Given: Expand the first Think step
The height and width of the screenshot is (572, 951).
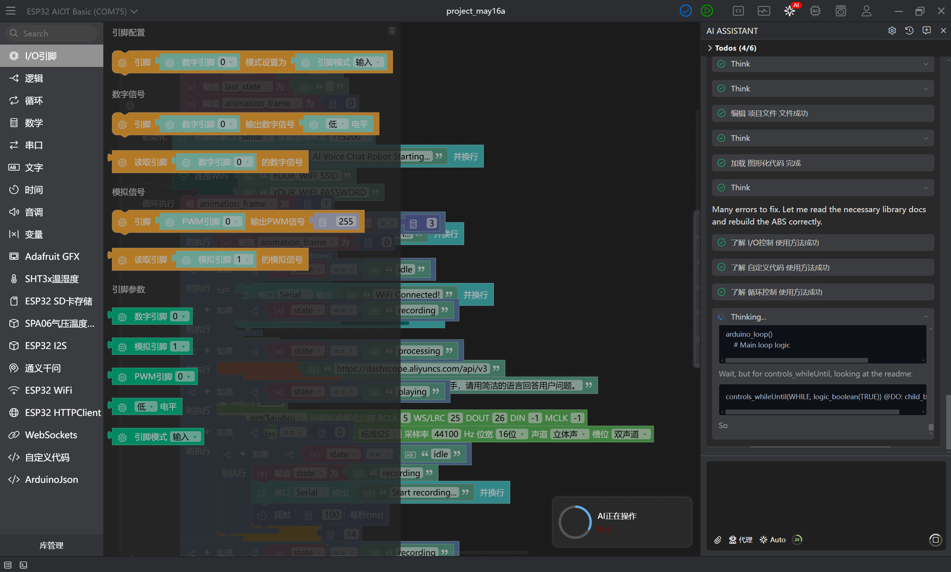Looking at the screenshot, I should (x=823, y=64).
